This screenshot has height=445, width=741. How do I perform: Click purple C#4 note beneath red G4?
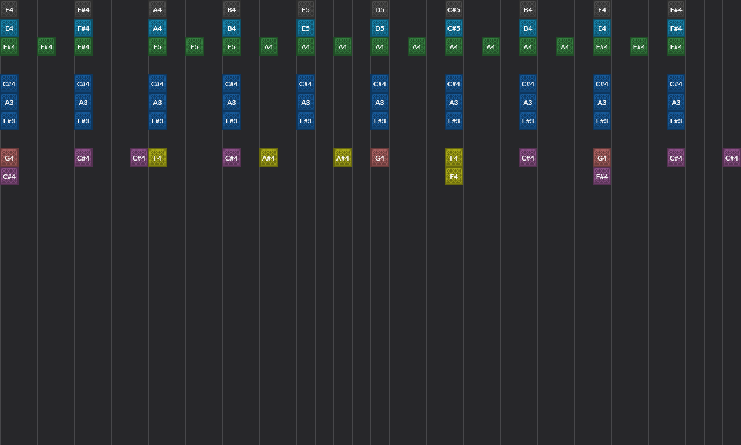(x=9, y=177)
